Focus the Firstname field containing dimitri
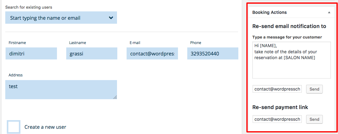This screenshot has width=338, height=134. [x=31, y=54]
